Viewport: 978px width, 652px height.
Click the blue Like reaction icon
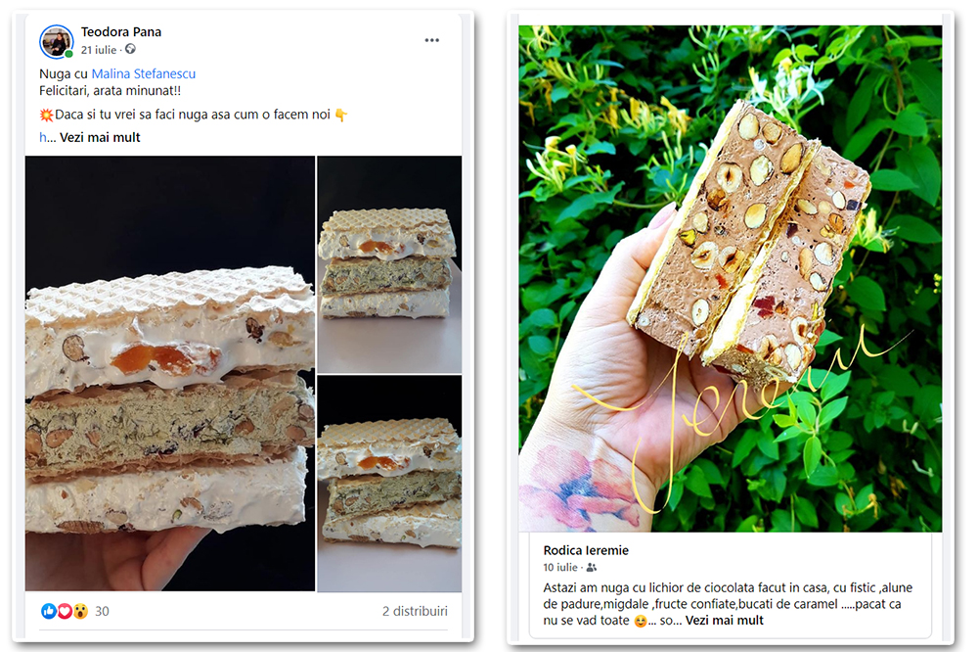[x=49, y=611]
